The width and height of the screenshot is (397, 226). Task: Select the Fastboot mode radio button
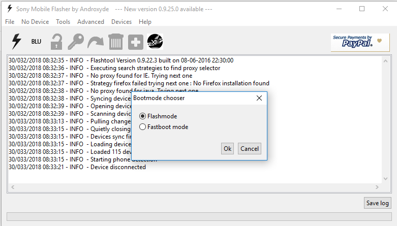click(x=142, y=127)
